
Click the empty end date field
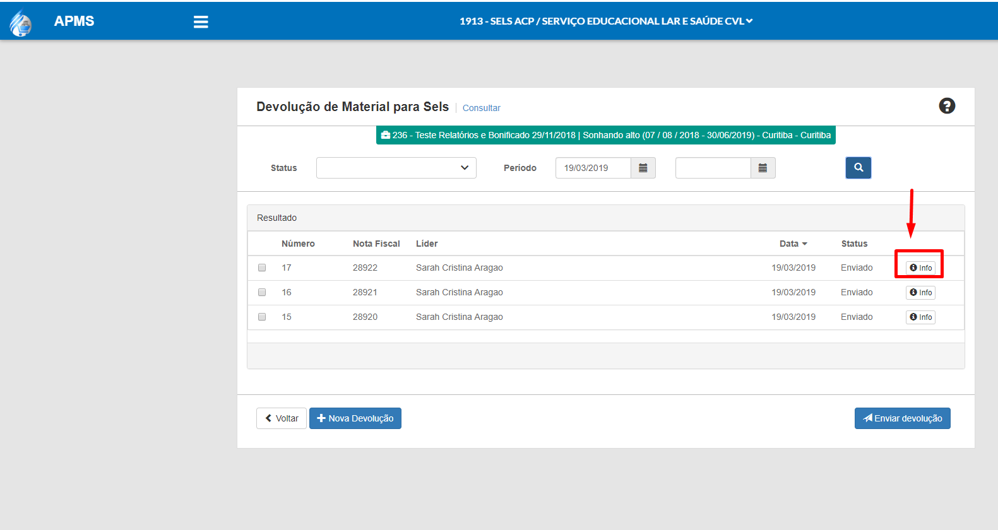(713, 168)
